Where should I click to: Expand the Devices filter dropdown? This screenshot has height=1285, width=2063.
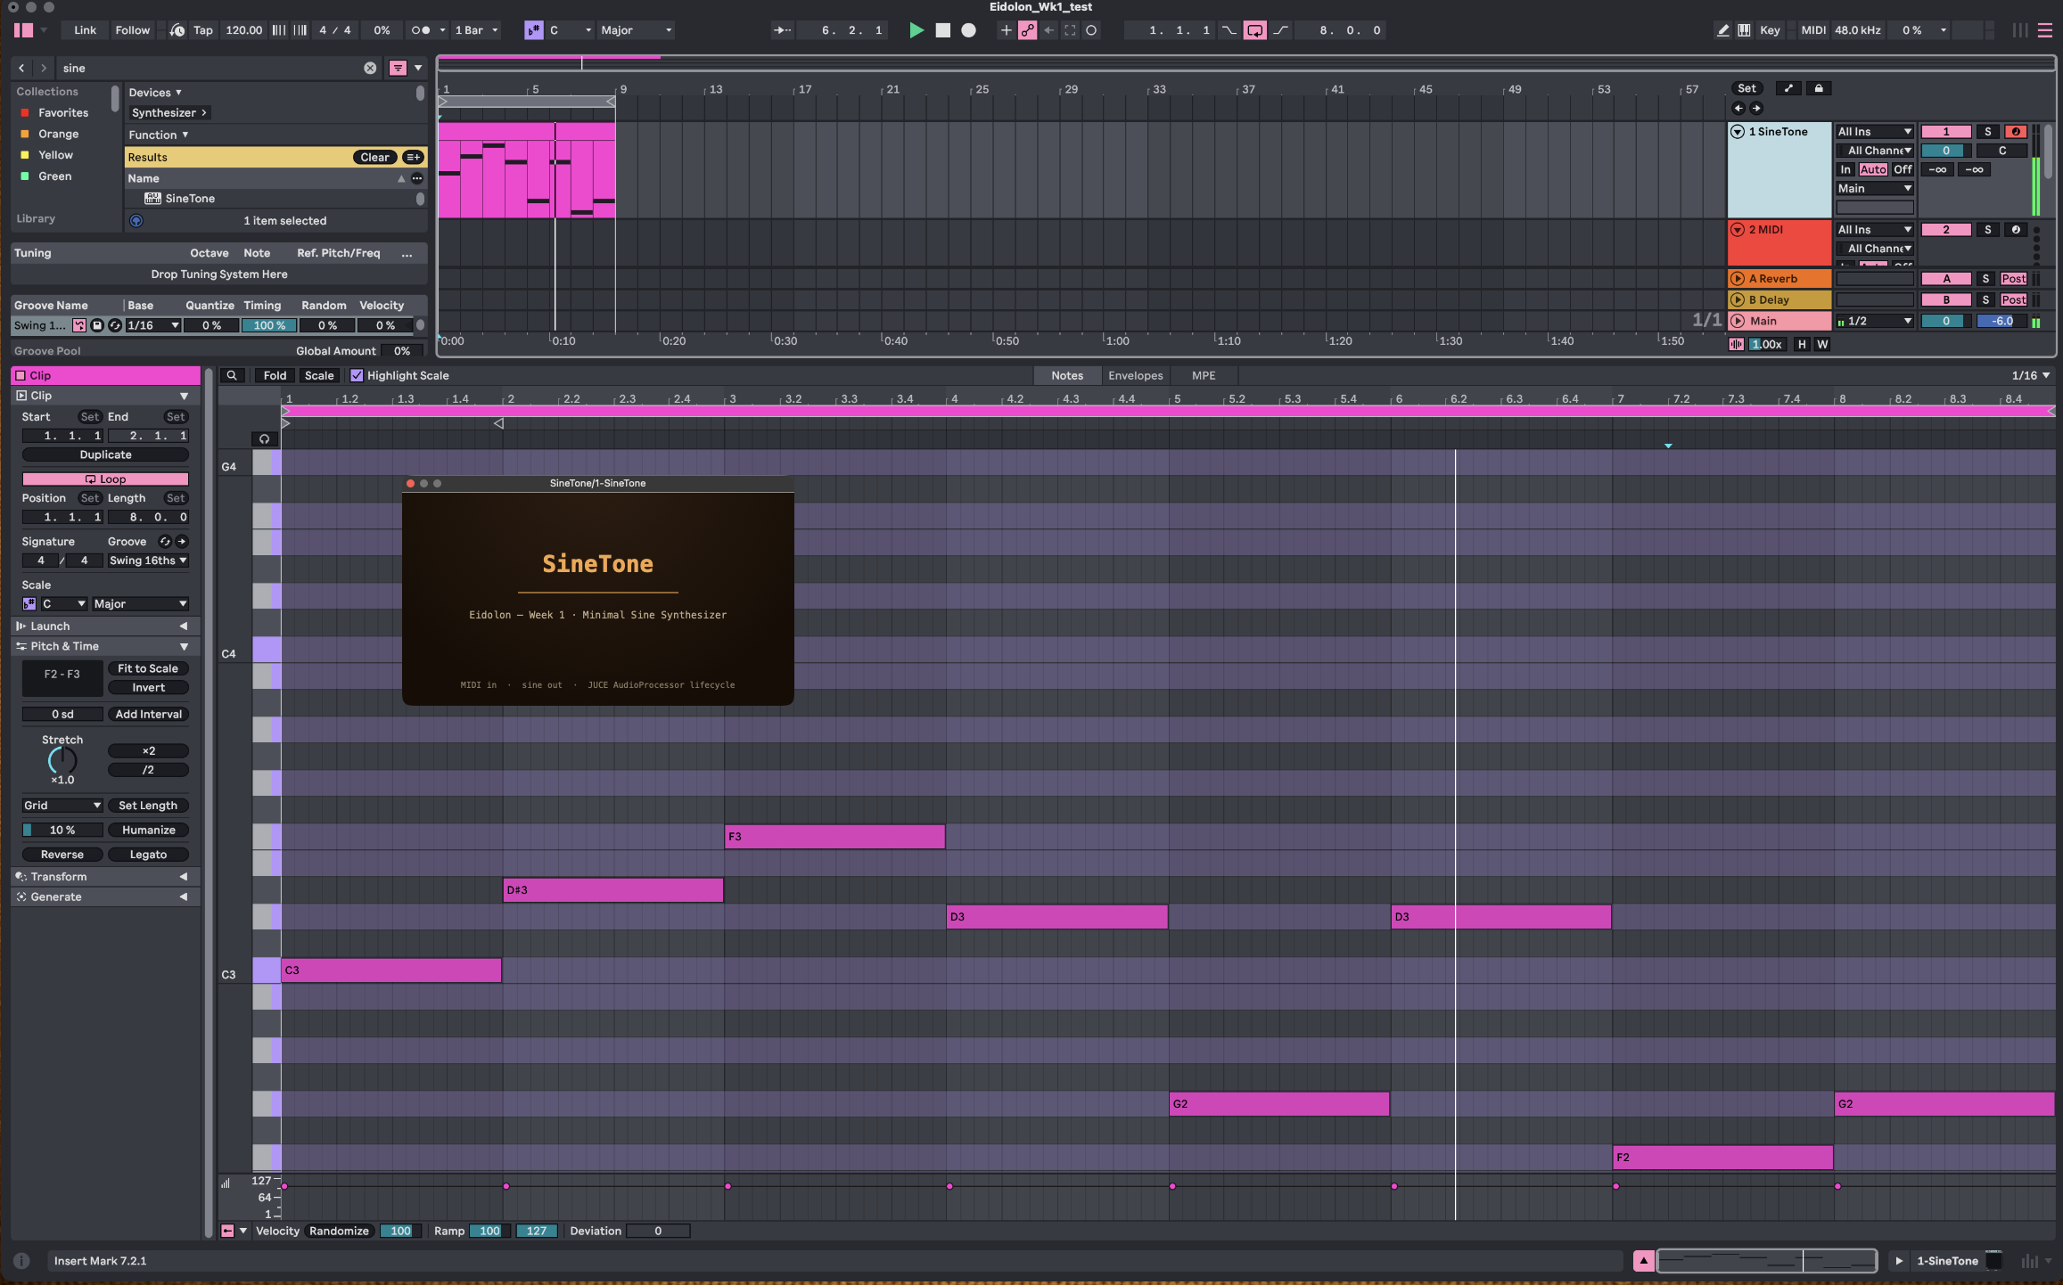tap(155, 93)
